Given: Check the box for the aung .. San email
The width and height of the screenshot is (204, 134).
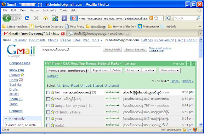Looking at the screenshot, I should click(x=48, y=105).
